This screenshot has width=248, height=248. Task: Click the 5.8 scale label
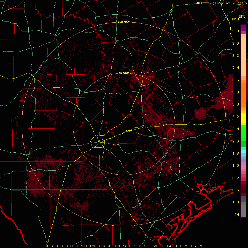click(236, 92)
